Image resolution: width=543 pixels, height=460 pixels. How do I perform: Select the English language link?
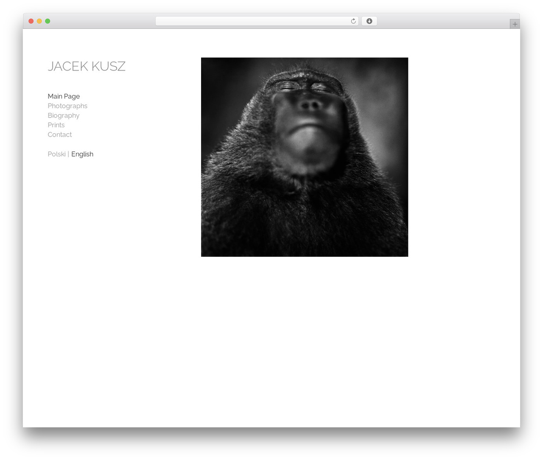82,154
